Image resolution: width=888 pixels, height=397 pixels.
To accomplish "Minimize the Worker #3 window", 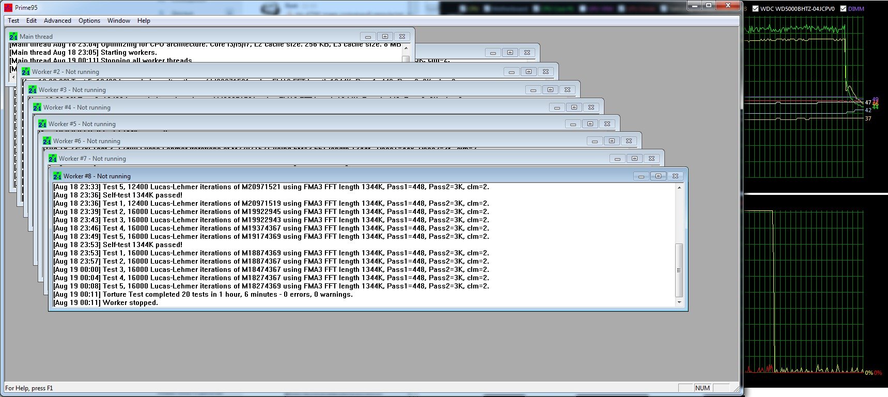I will point(533,90).
